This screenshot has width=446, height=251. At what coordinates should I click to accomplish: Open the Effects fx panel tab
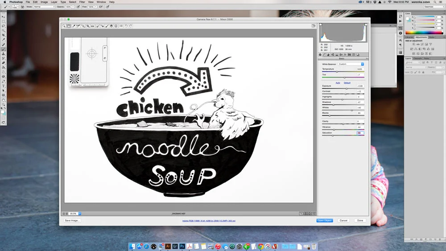point(345,54)
